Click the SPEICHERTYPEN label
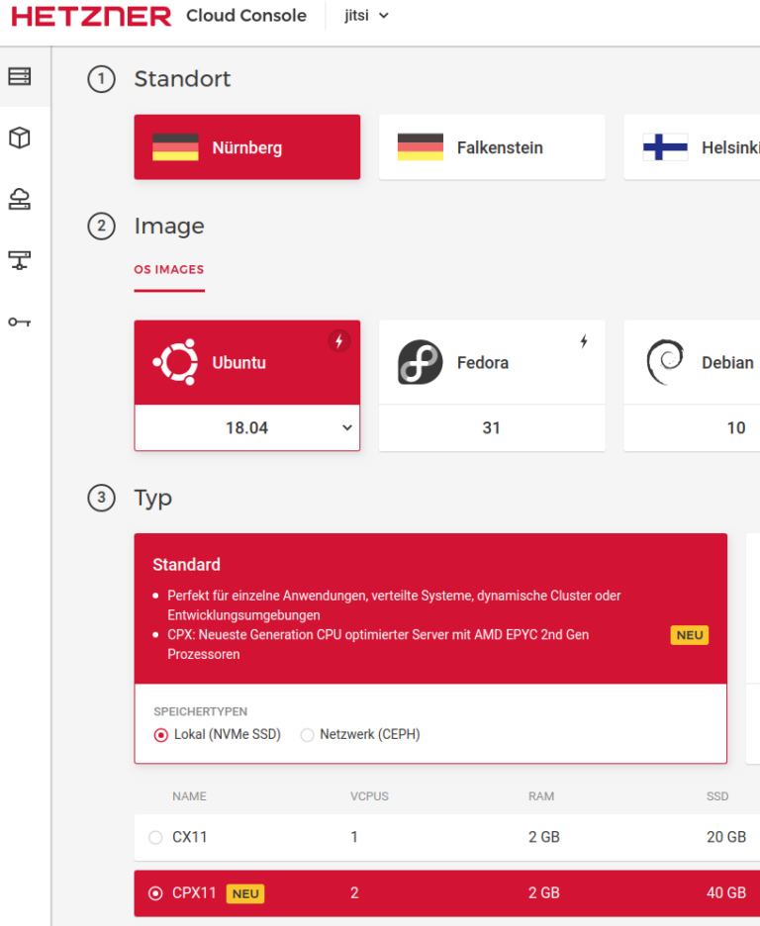The image size is (760, 926). 200,711
